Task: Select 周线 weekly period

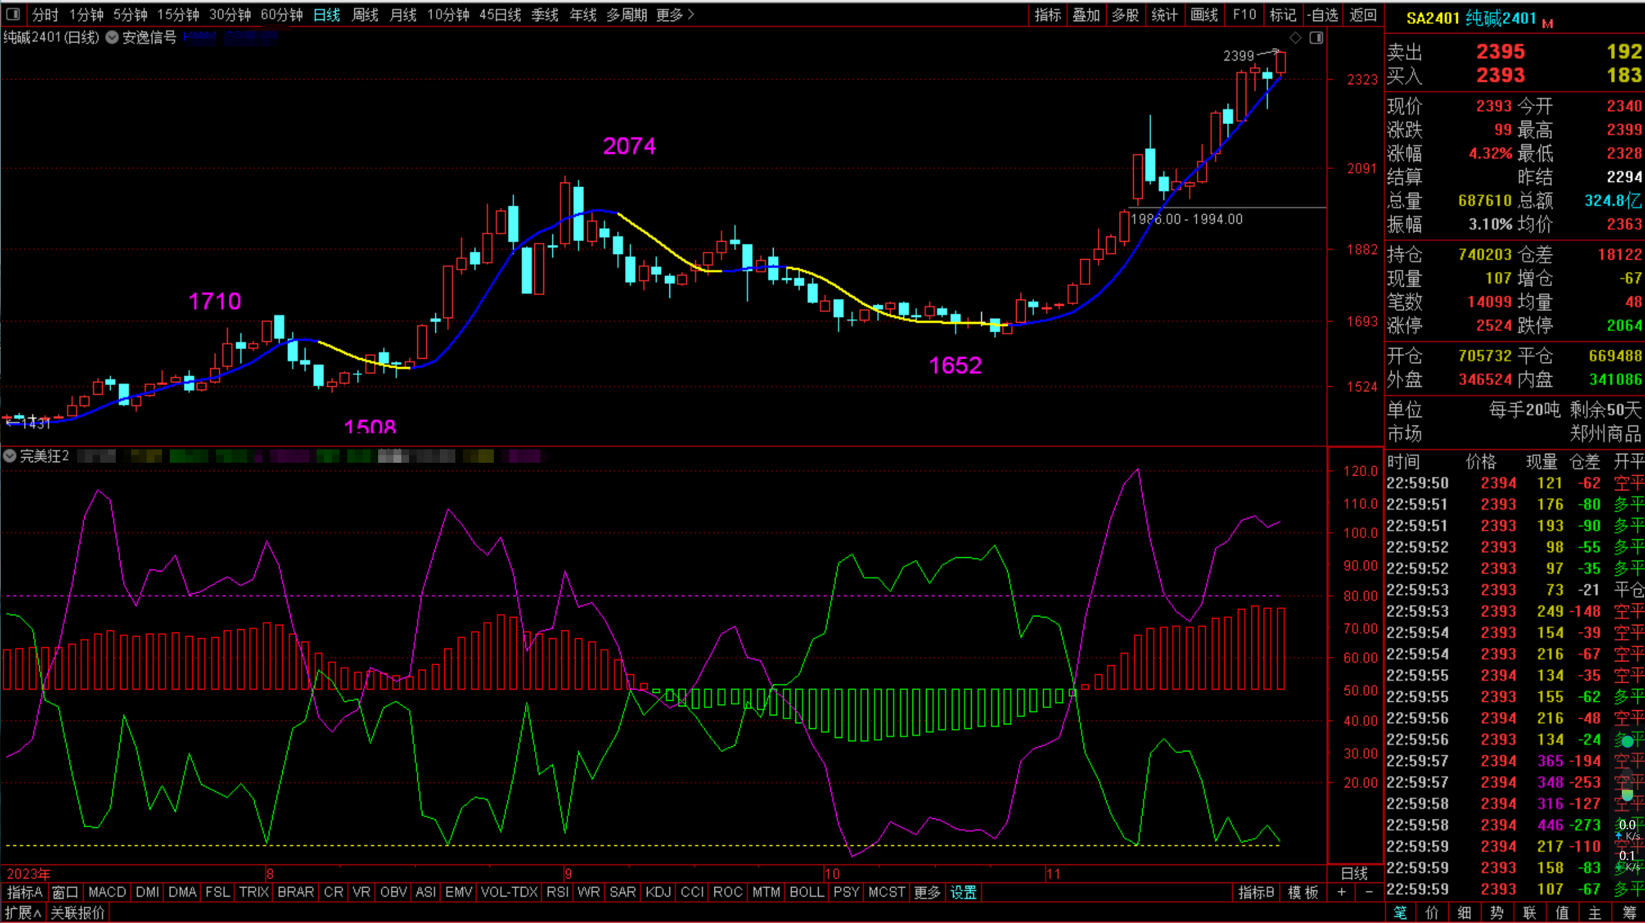Action: click(x=365, y=14)
